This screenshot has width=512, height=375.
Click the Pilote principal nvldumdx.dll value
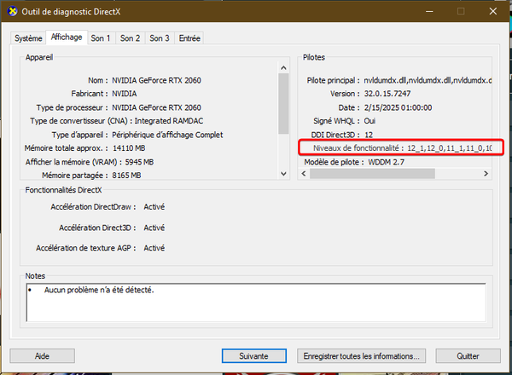click(428, 80)
